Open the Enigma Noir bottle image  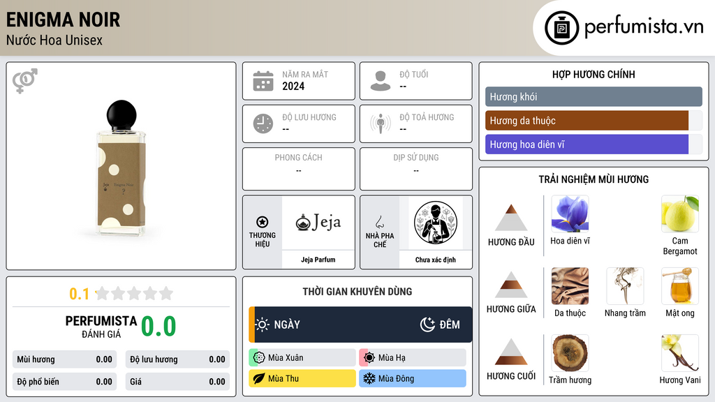tap(121, 167)
